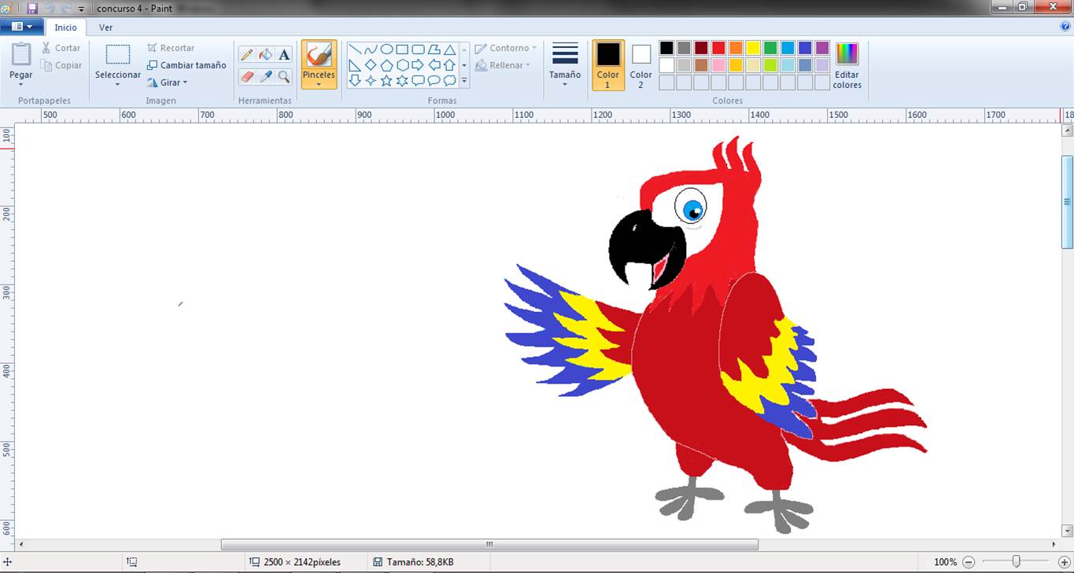Pick the red color swatch
Viewport: 1074px width, 573px height.
(718, 48)
